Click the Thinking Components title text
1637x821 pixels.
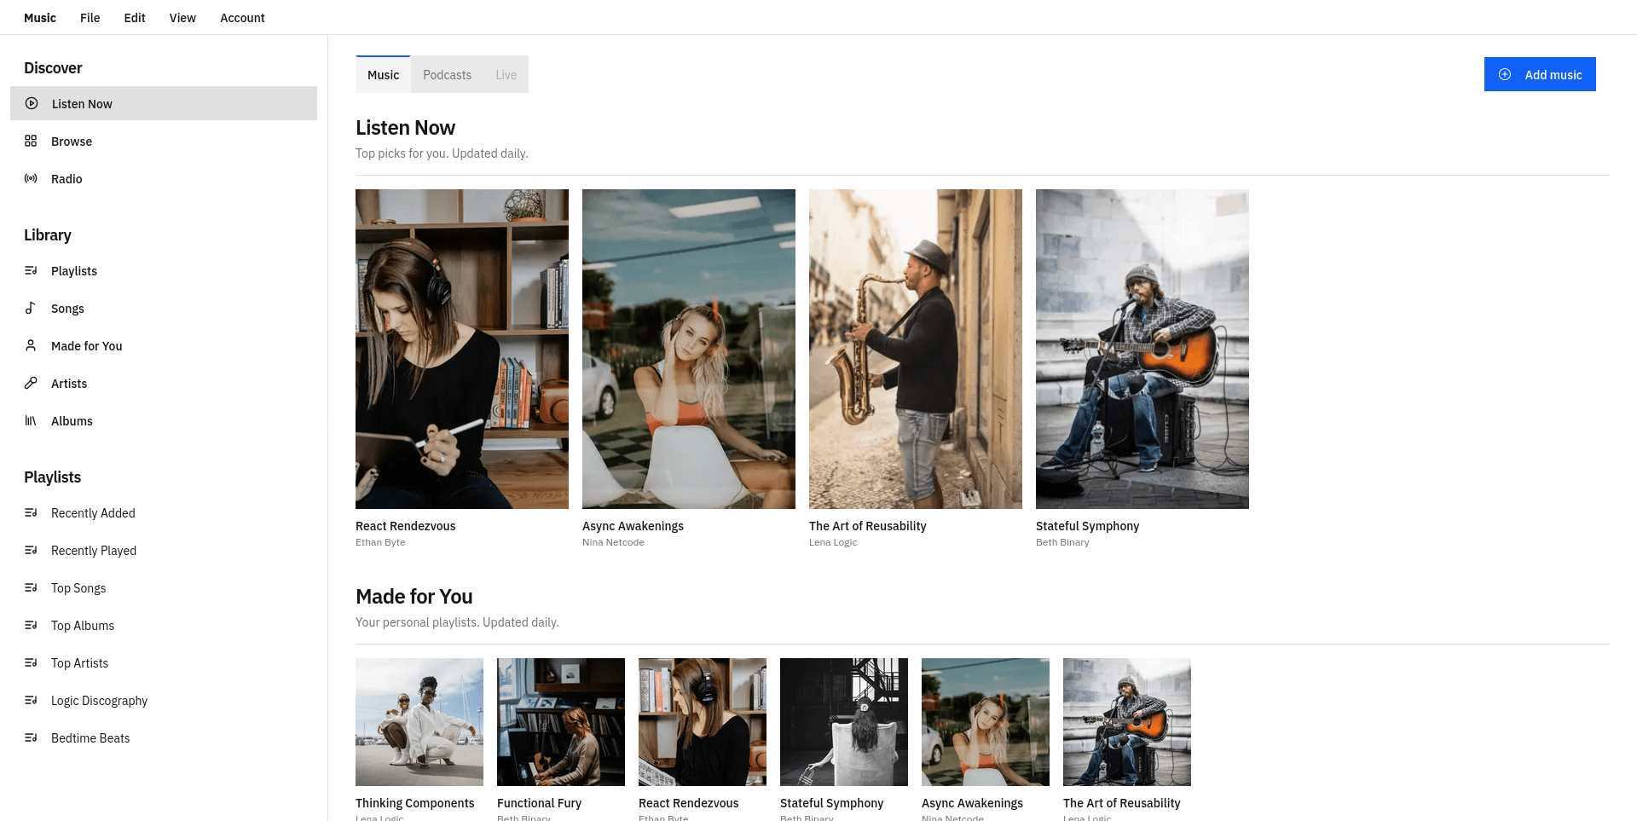pos(415,803)
